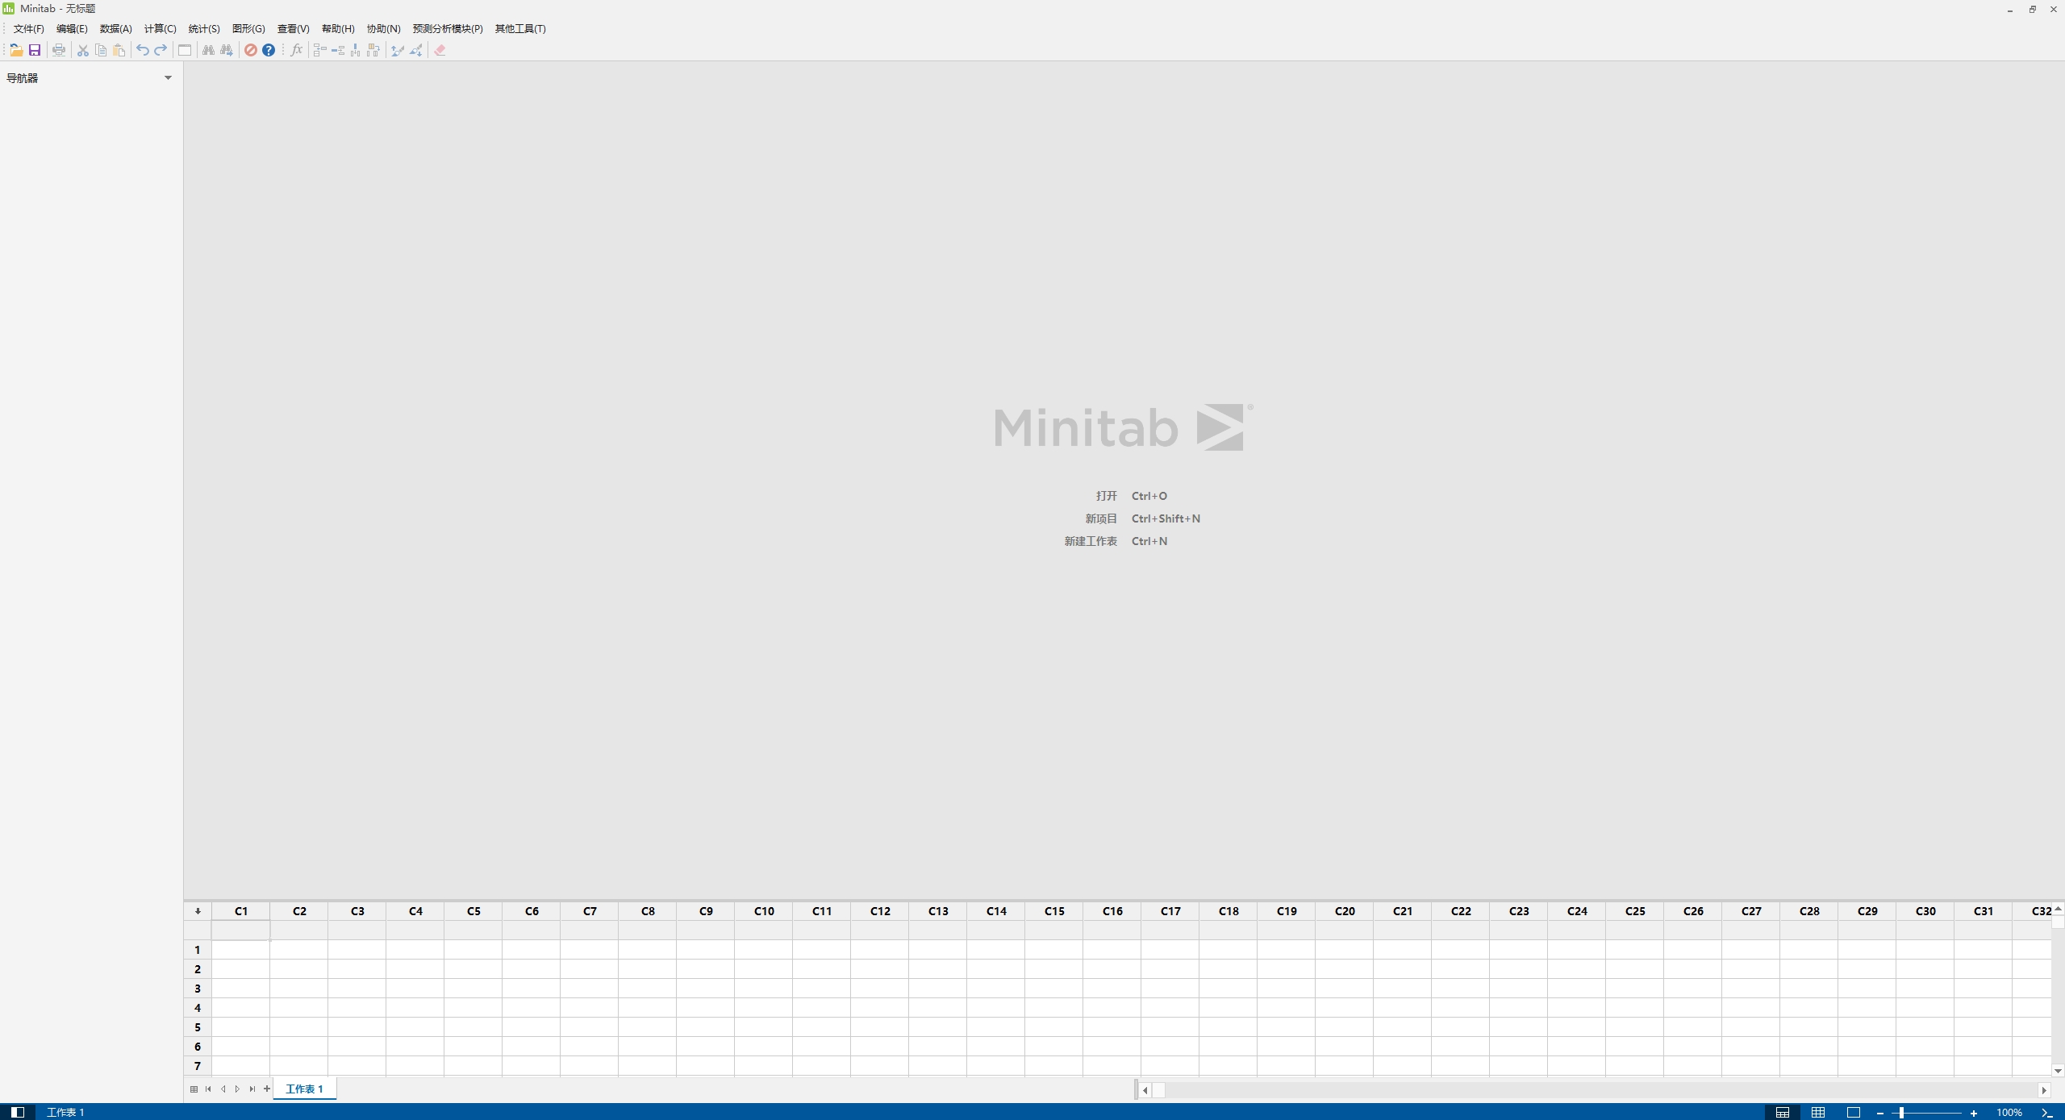Switch to output-only view in status bar
2065x1120 pixels.
[1854, 1113]
